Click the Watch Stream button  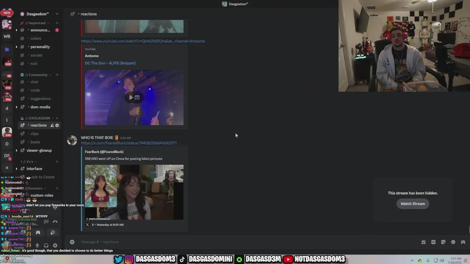pyautogui.click(x=413, y=204)
